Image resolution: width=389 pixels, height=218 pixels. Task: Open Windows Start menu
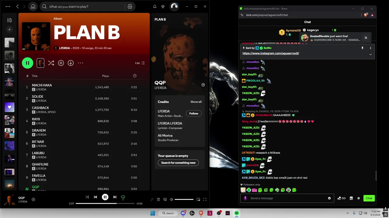coord(153,213)
